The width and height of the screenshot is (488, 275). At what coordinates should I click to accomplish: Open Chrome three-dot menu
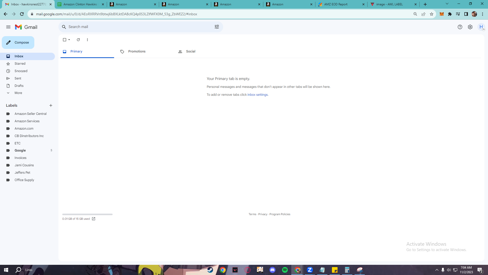[482, 14]
